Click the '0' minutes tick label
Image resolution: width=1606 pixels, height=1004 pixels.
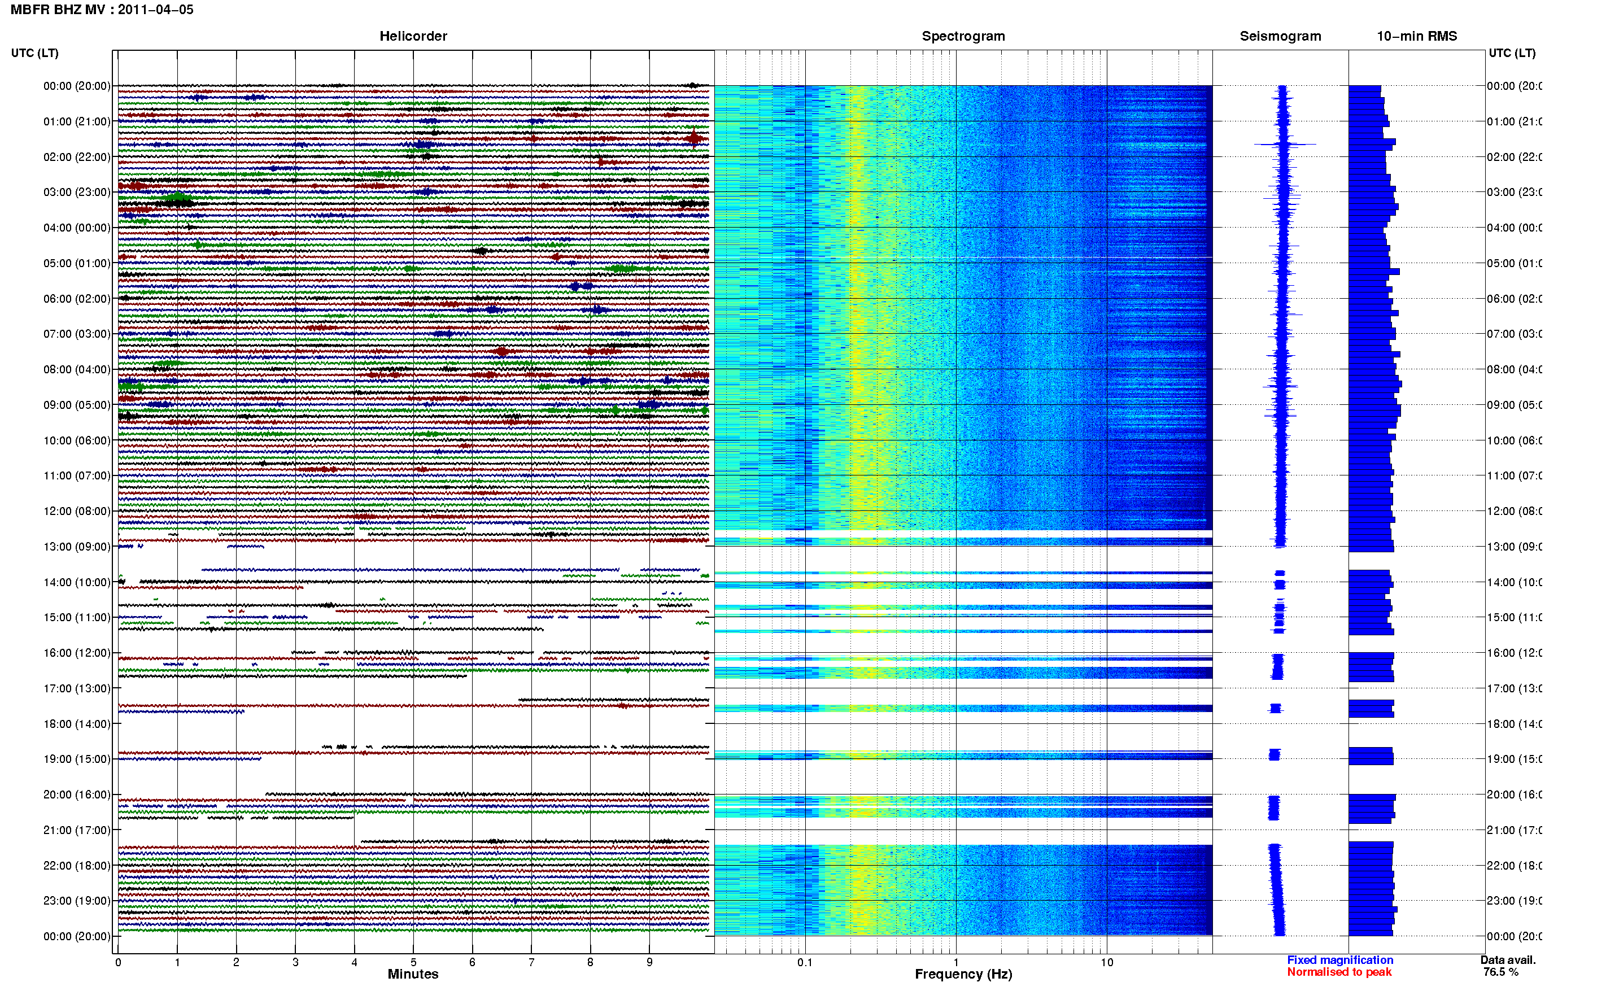[118, 963]
